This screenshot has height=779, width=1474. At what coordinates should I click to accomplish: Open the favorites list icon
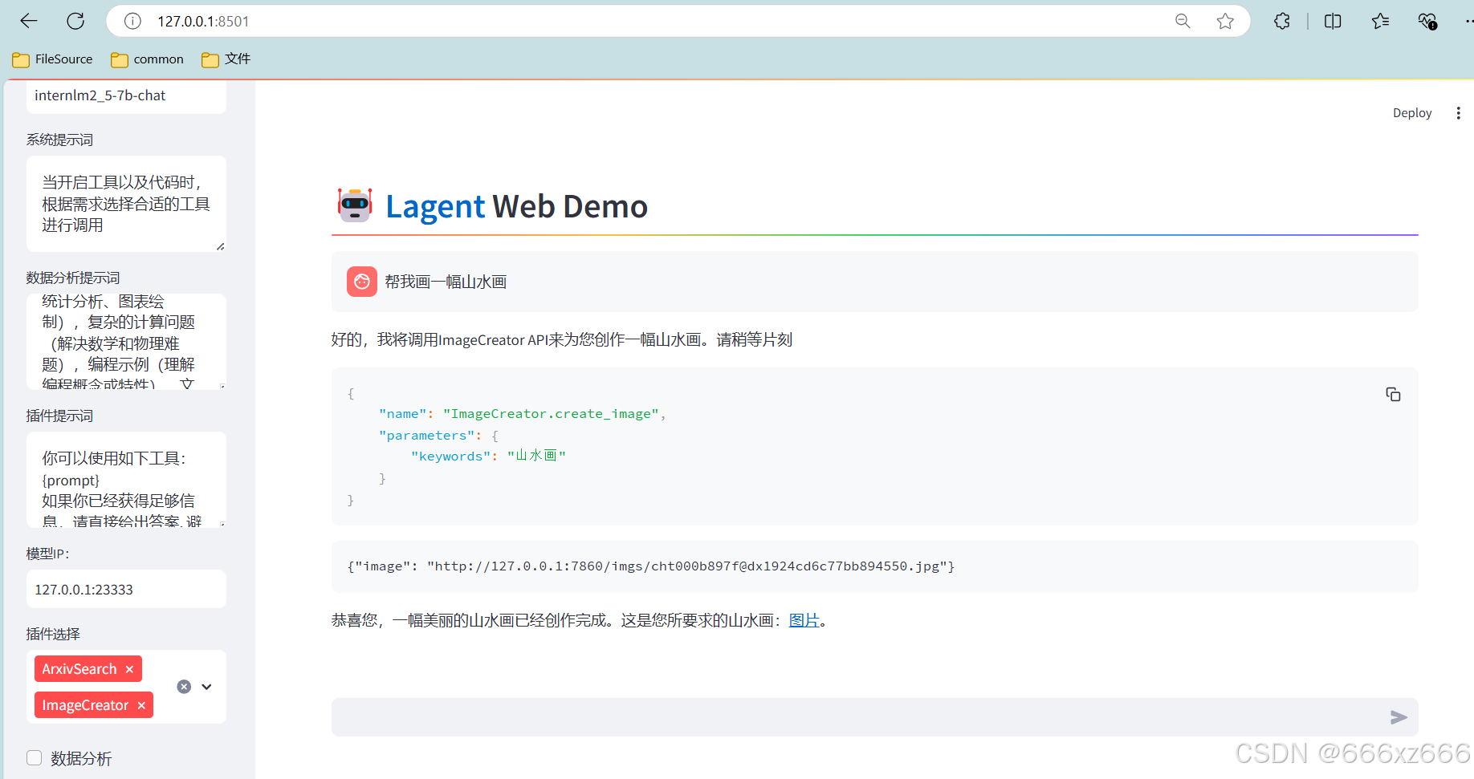(x=1380, y=21)
